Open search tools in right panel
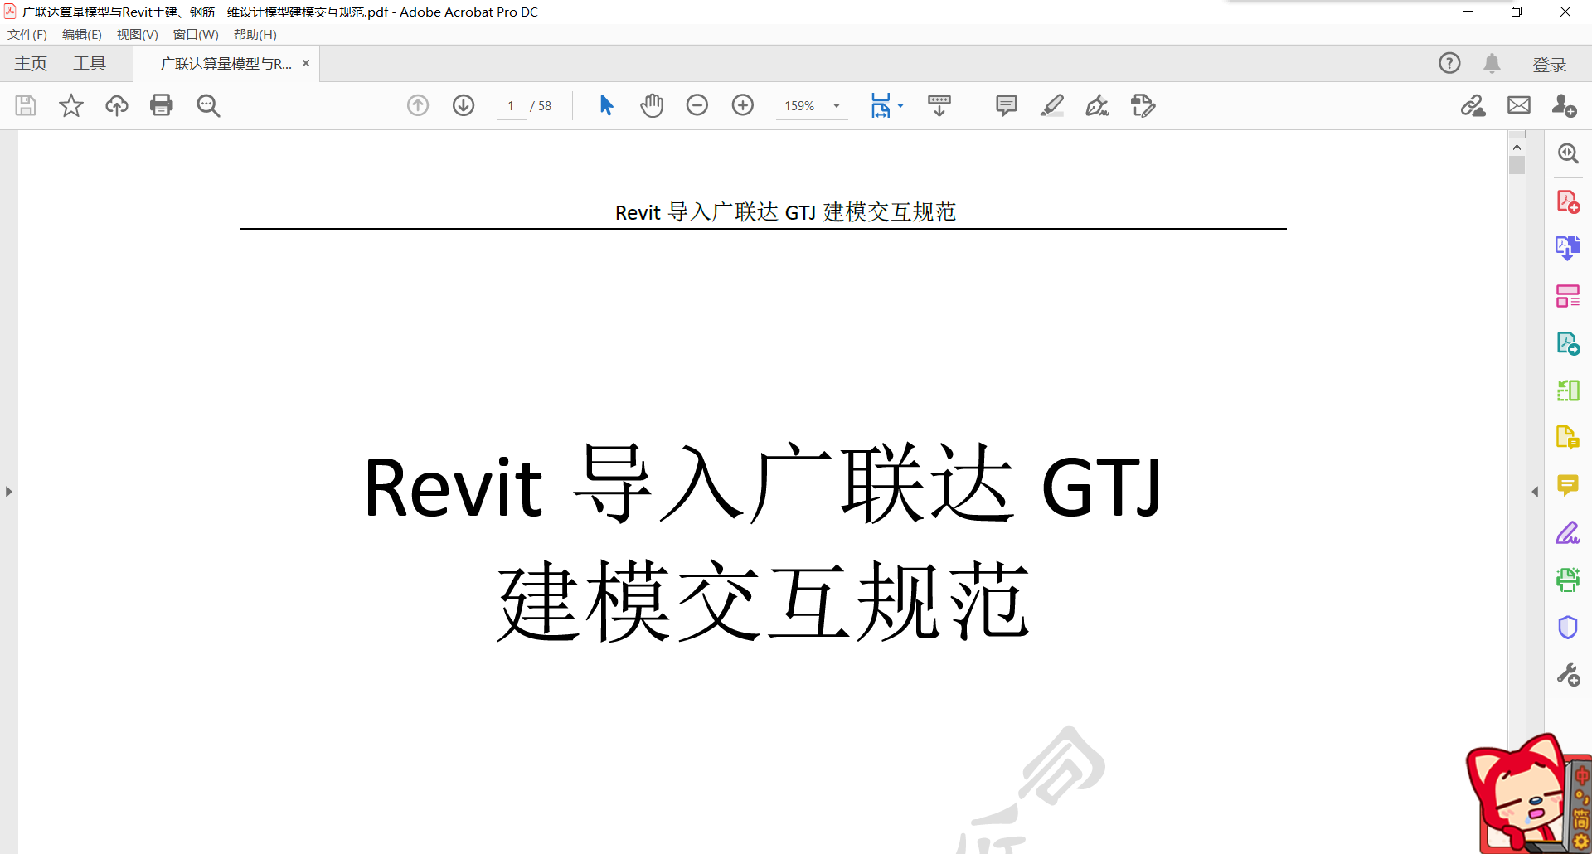 1568,153
